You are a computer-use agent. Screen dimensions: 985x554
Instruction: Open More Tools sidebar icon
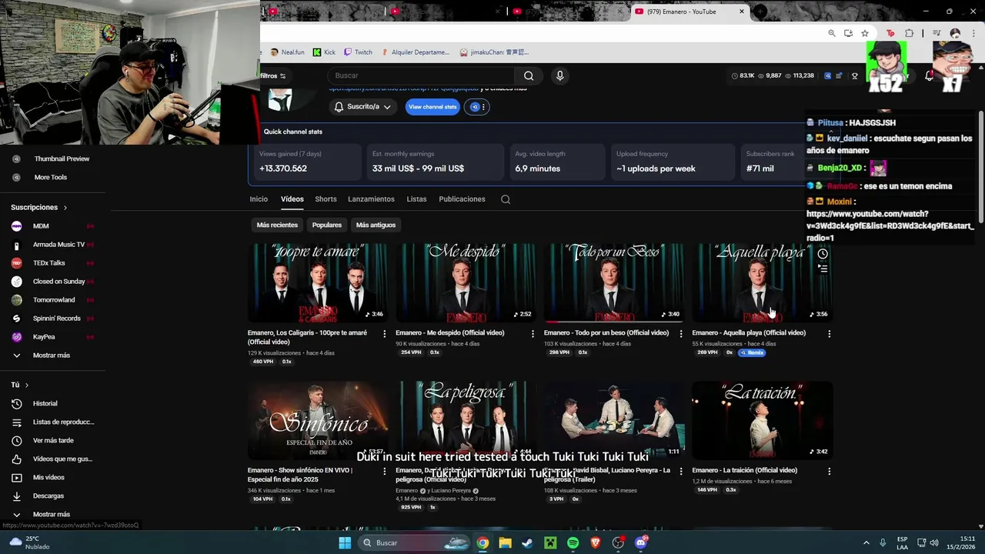point(16,177)
